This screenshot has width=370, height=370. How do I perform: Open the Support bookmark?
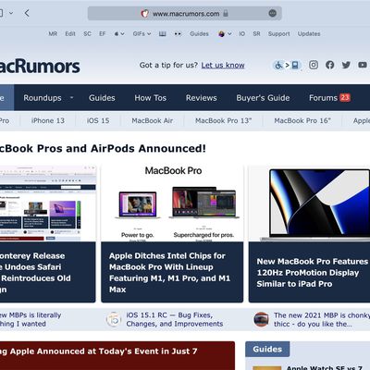coord(278,34)
